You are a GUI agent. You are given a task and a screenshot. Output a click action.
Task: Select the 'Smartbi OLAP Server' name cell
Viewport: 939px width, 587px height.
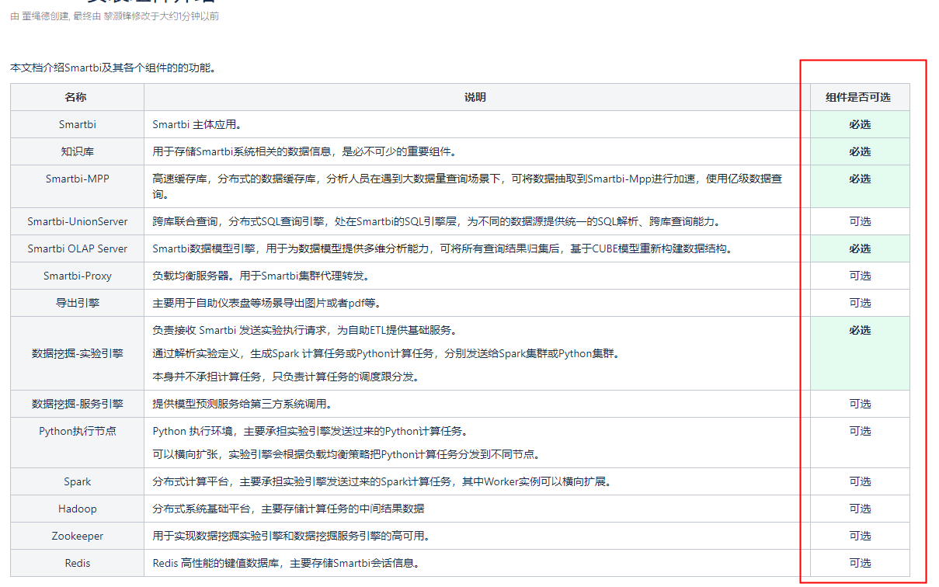point(77,248)
